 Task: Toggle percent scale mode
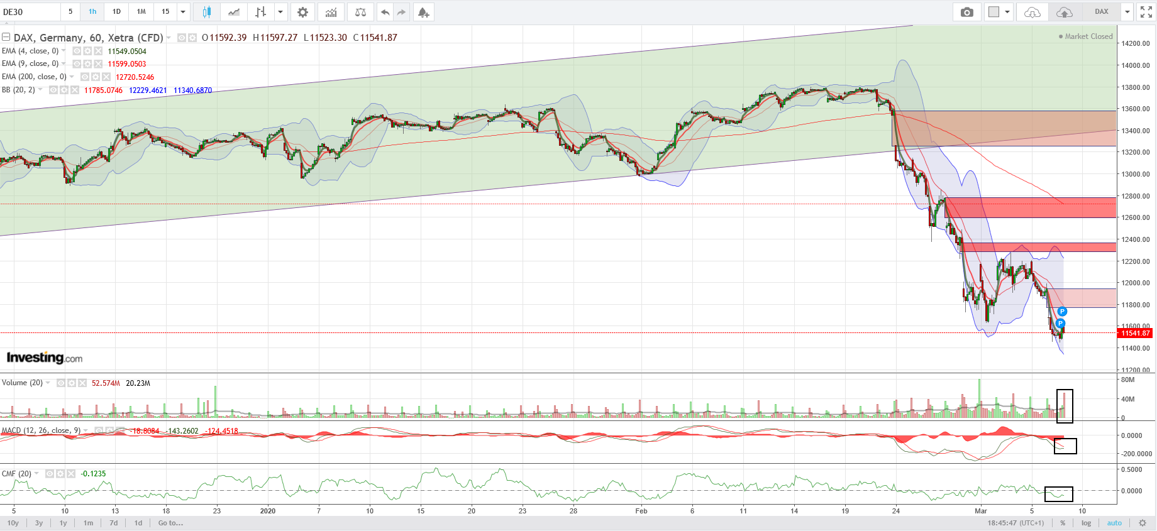(1063, 523)
